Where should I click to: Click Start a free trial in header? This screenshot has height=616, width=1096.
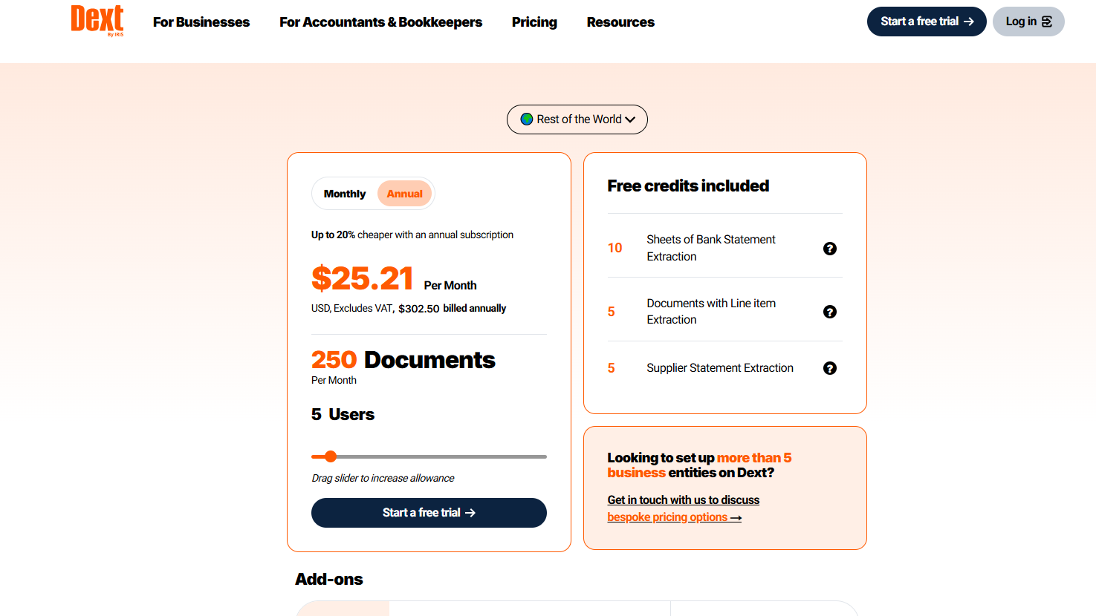(x=927, y=22)
